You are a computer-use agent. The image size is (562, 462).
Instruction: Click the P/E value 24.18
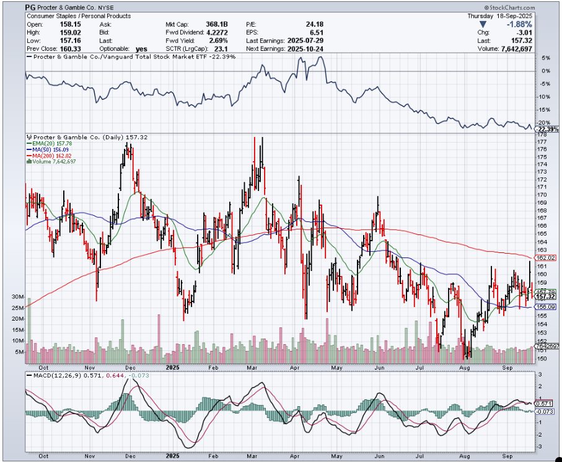pos(314,24)
